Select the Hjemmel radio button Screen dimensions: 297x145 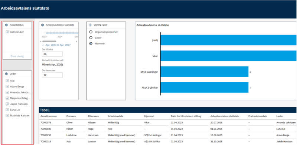coord(91,43)
